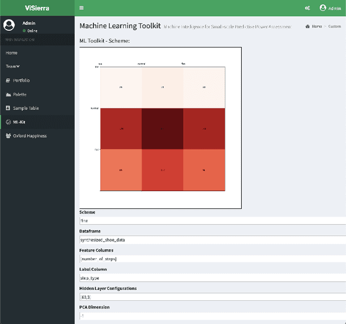The width and height of the screenshot is (346, 324).
Task: Open the Home breadcrumb link
Action: point(316,26)
